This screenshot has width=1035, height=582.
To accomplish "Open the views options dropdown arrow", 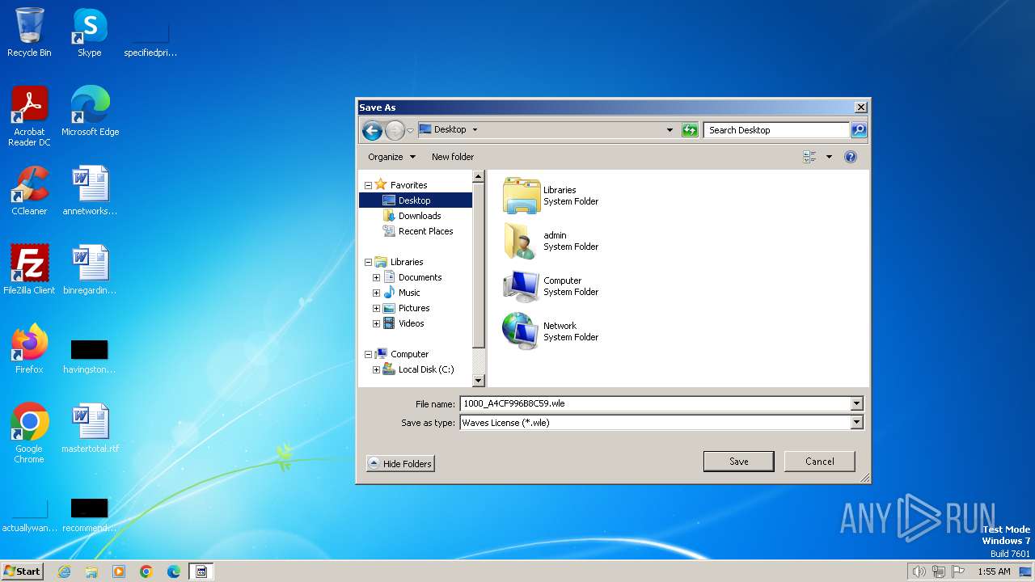I will pyautogui.click(x=829, y=157).
